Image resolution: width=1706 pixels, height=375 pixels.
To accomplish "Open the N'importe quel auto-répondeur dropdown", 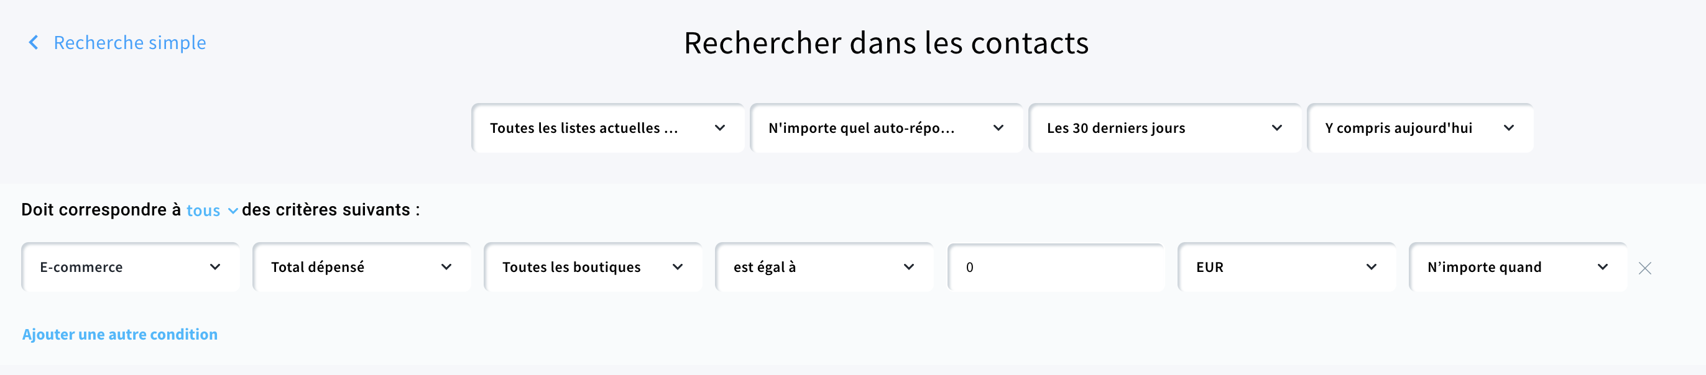I will [x=886, y=128].
